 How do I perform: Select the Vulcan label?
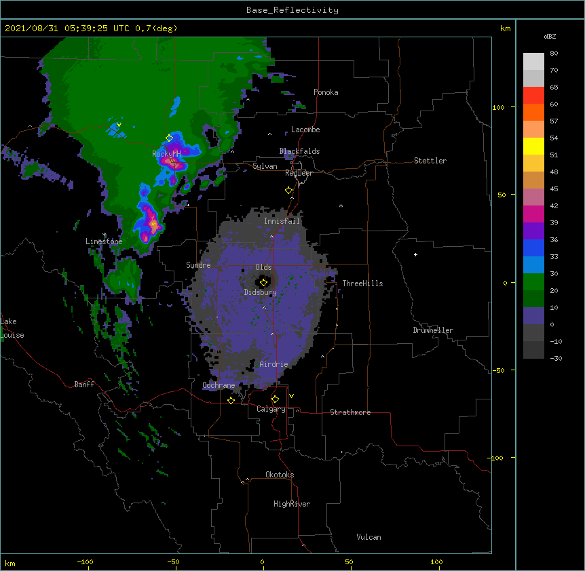369,537
